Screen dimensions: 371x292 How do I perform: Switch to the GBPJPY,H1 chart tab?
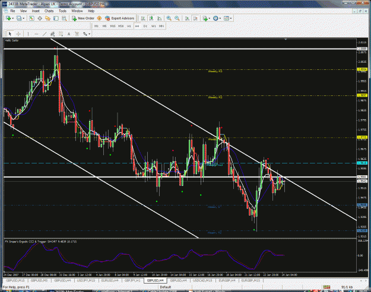coord(132,280)
